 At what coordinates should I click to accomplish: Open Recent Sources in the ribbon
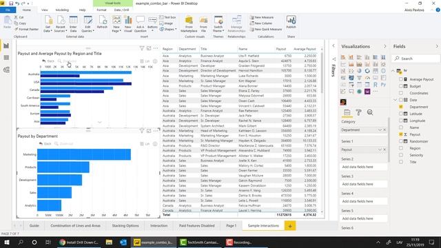tap(61, 24)
